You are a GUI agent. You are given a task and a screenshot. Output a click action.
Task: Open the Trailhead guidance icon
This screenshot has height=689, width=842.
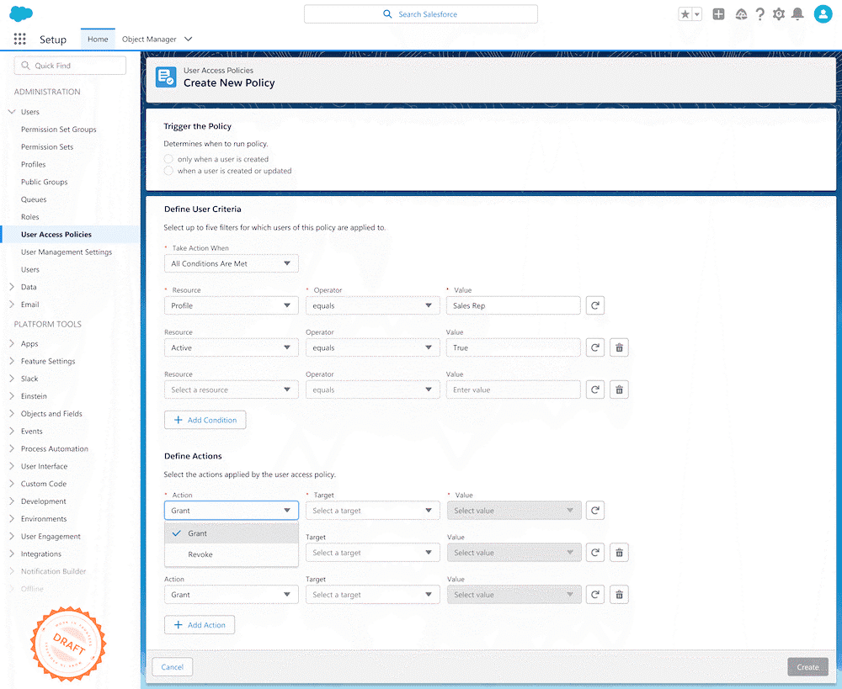point(741,14)
